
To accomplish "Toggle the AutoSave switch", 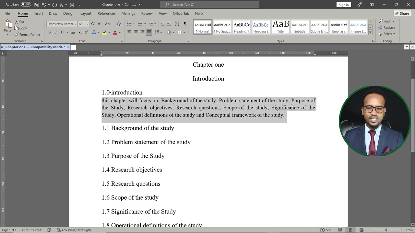I will [x=26, y=5].
